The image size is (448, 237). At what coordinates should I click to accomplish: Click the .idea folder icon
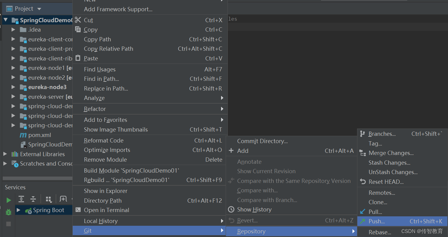pos(23,29)
